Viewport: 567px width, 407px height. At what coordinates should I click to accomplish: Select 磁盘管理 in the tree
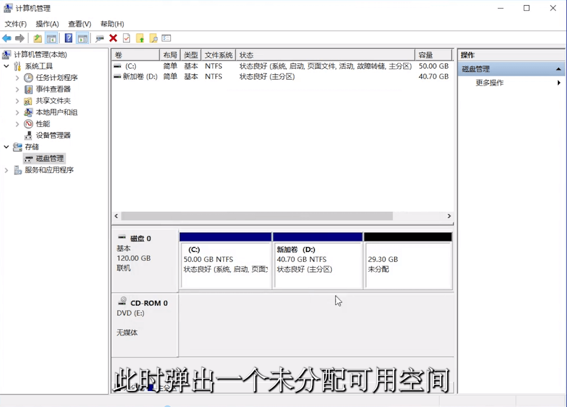49,158
